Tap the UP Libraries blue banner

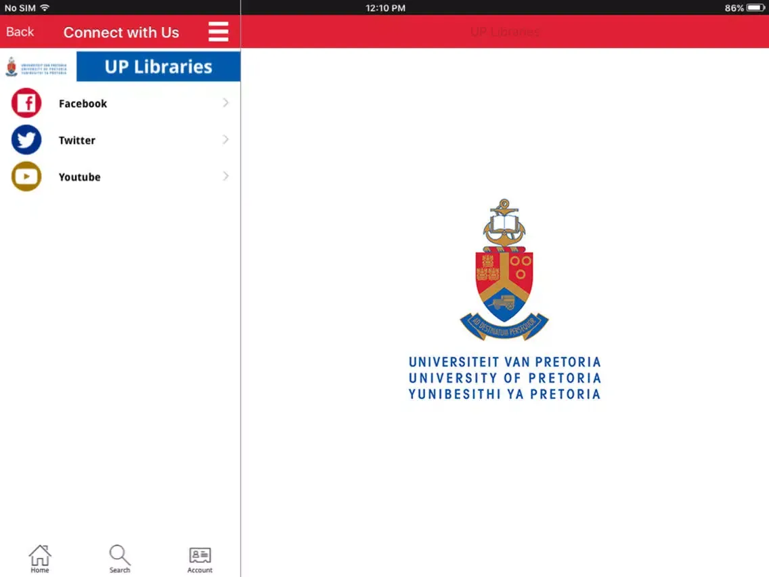tap(158, 66)
